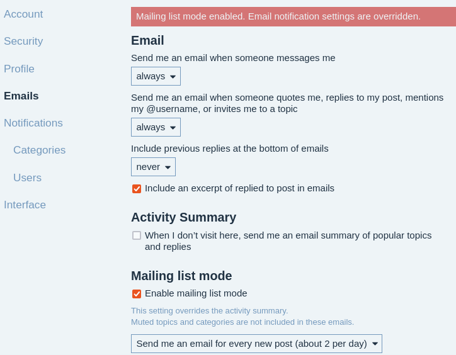Open dropdown for quotes, replies and mentions emails

[x=156, y=127]
